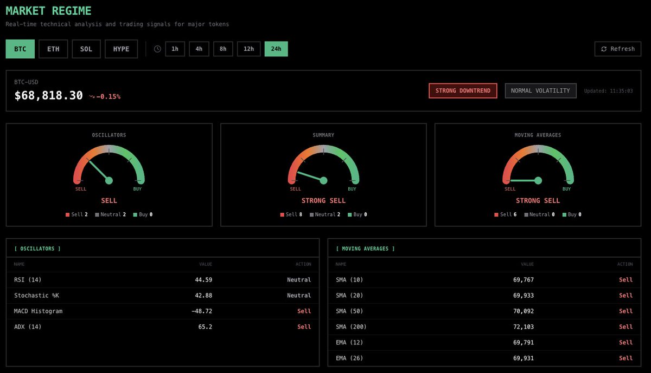
Task: Choose the 24h timeframe
Action: (276, 49)
